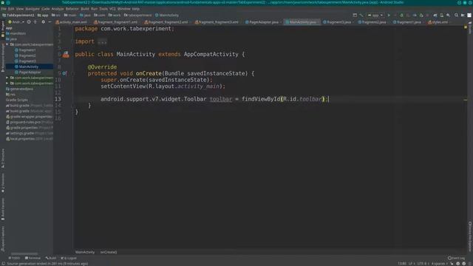Click MainActivity in bottom editor breadcrumb
The height and width of the screenshot is (266, 473).
tap(85, 252)
